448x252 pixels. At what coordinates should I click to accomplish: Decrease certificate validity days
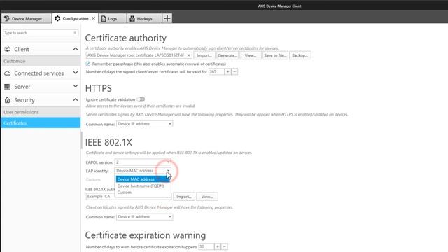click(x=234, y=71)
